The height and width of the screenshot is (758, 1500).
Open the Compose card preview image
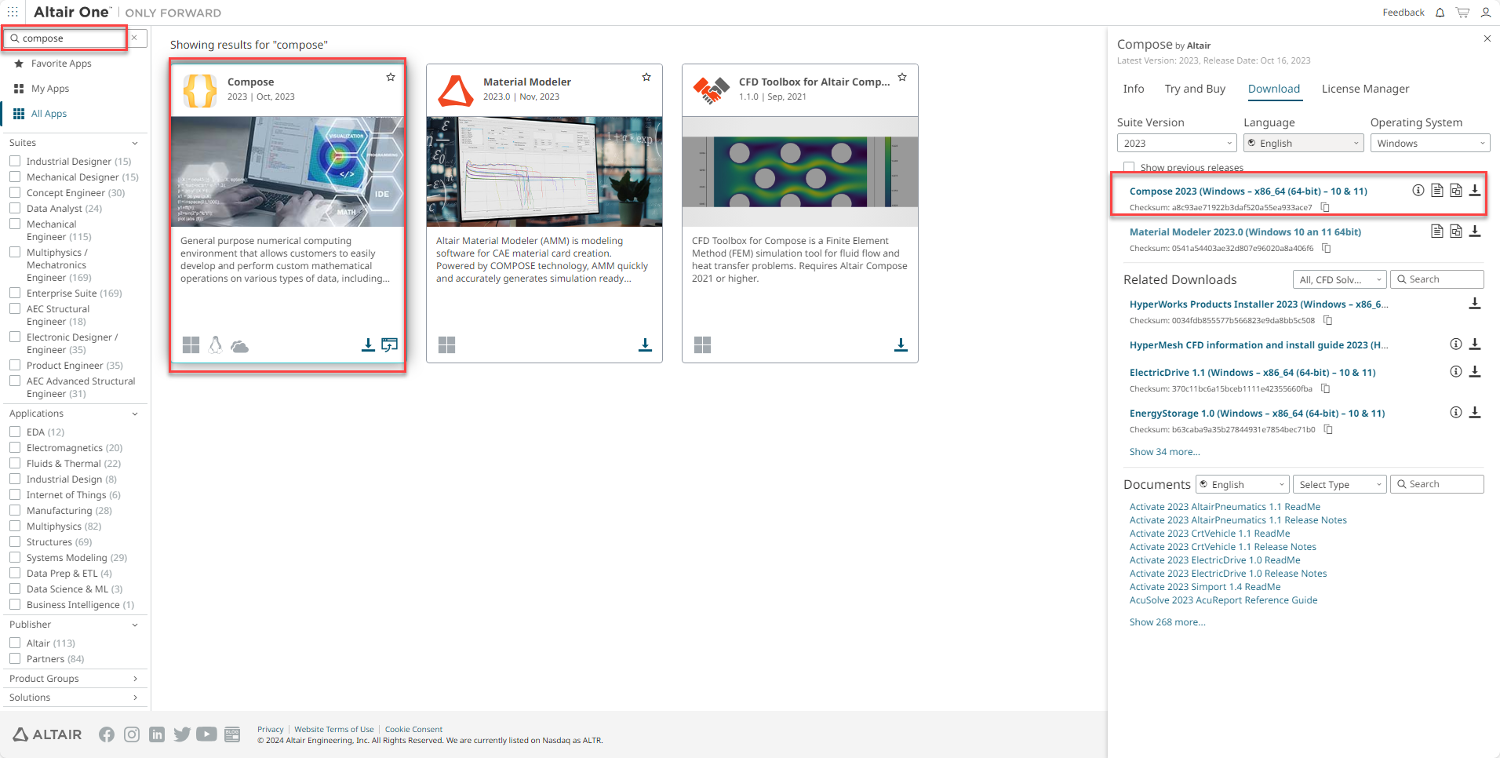[x=287, y=172]
